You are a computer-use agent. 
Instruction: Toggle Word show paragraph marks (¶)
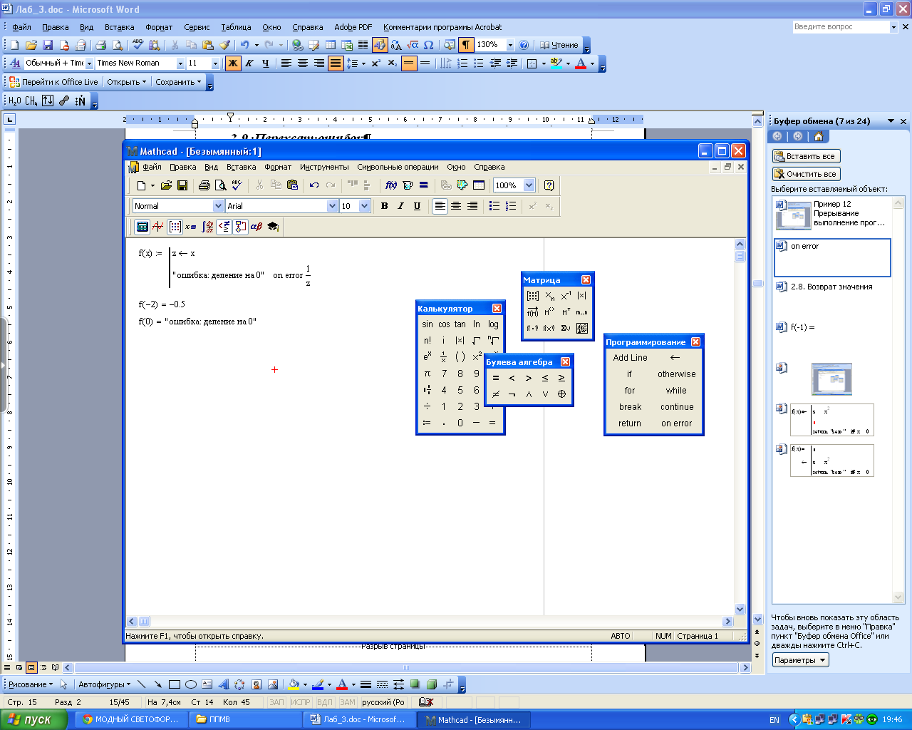(466, 45)
